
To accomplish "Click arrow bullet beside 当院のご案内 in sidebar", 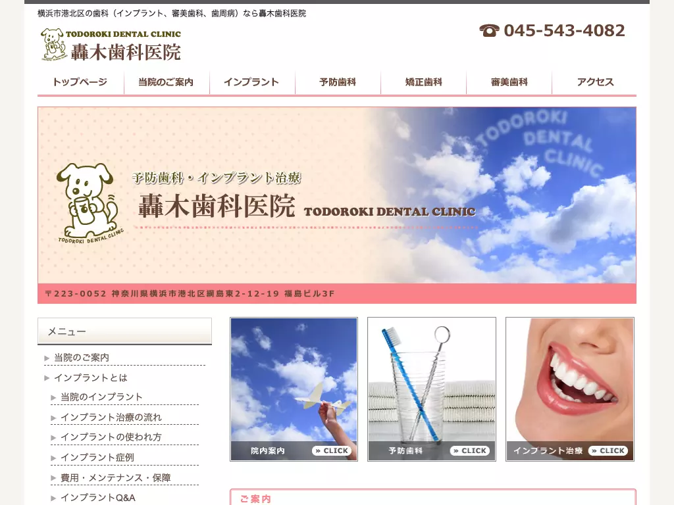I will tap(47, 358).
